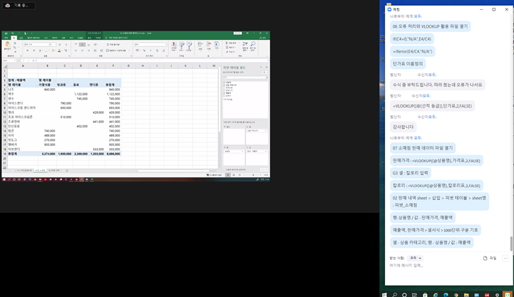The width and height of the screenshot is (514, 297).
Task: Open Google Chrome from the taskbar
Action: coord(456,293)
